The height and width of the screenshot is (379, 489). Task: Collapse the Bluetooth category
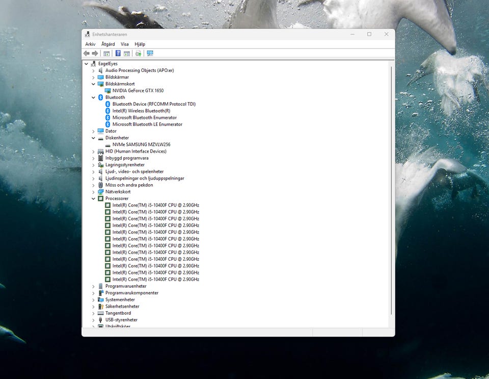[x=93, y=97]
